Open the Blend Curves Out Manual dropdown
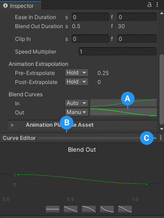The width and height of the screenshot is (164, 218). (77, 112)
